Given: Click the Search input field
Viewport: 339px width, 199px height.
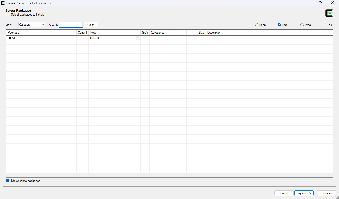Looking at the screenshot, I should 71,25.
